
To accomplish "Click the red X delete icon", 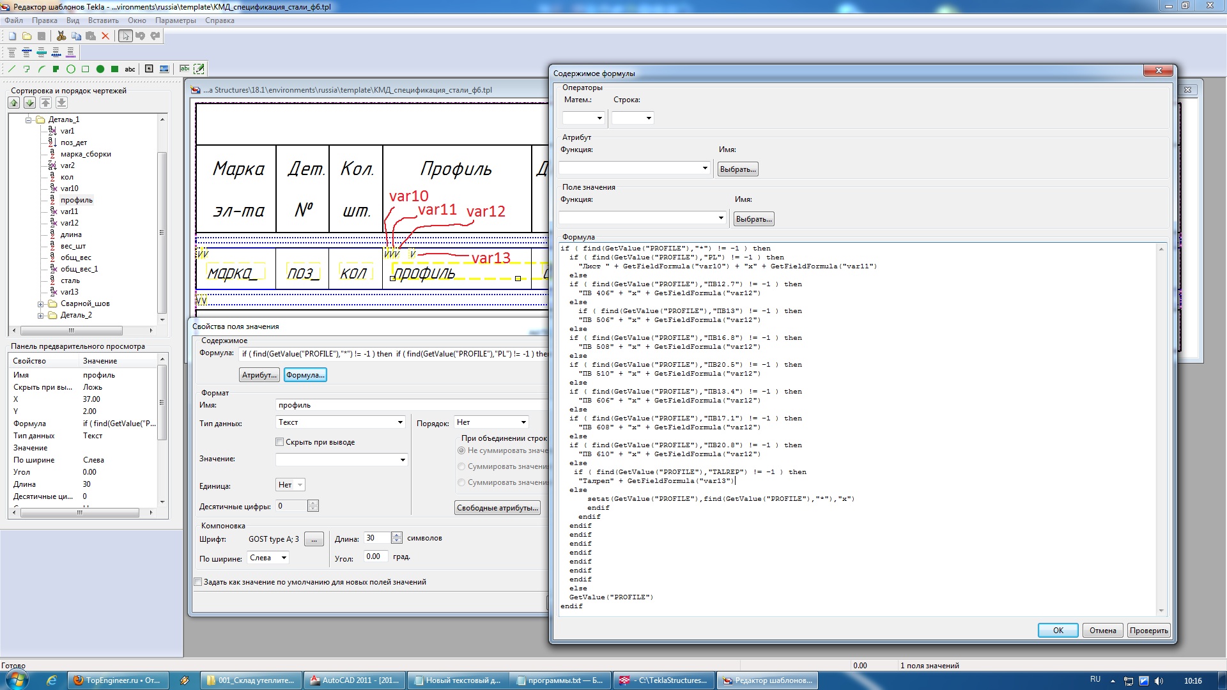I will coord(105,36).
